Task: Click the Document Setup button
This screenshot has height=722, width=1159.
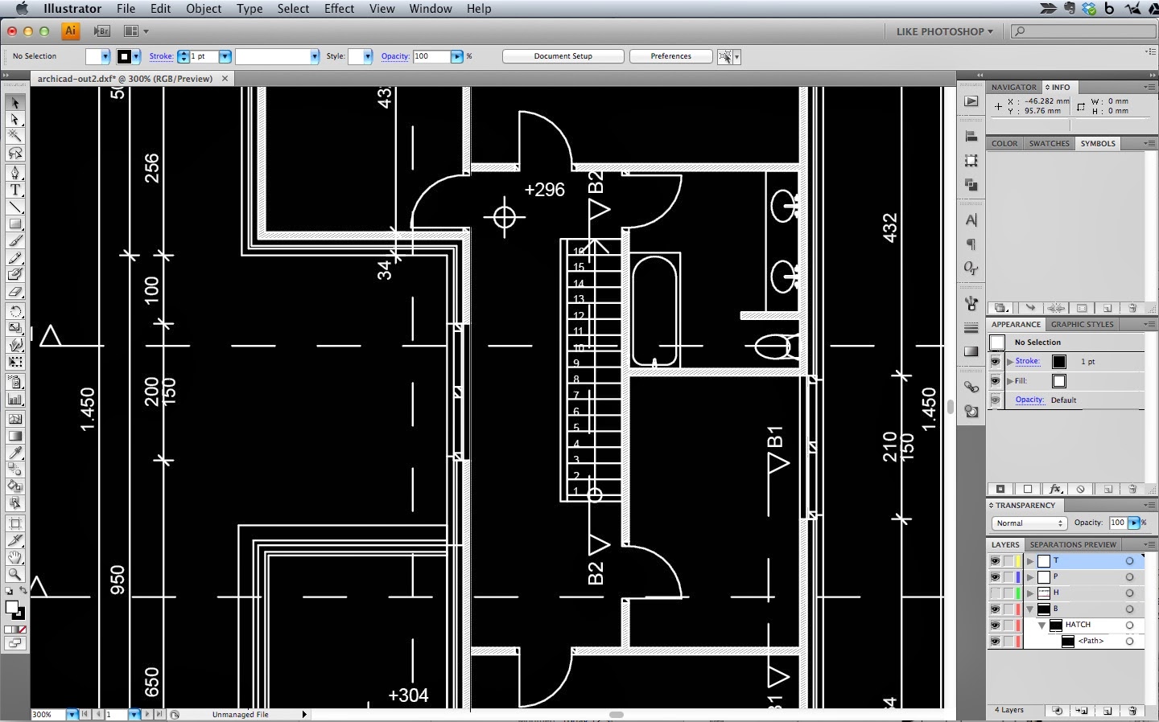Action: coord(563,56)
